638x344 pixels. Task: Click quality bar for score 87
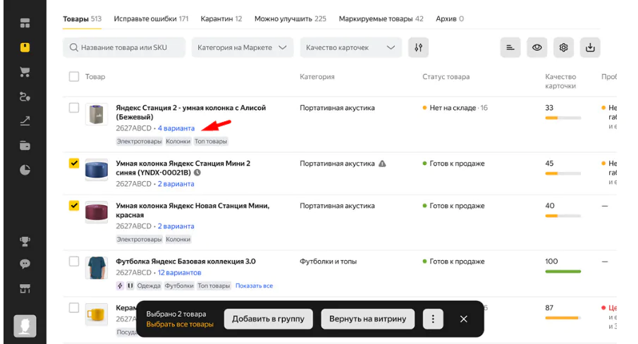click(563, 318)
